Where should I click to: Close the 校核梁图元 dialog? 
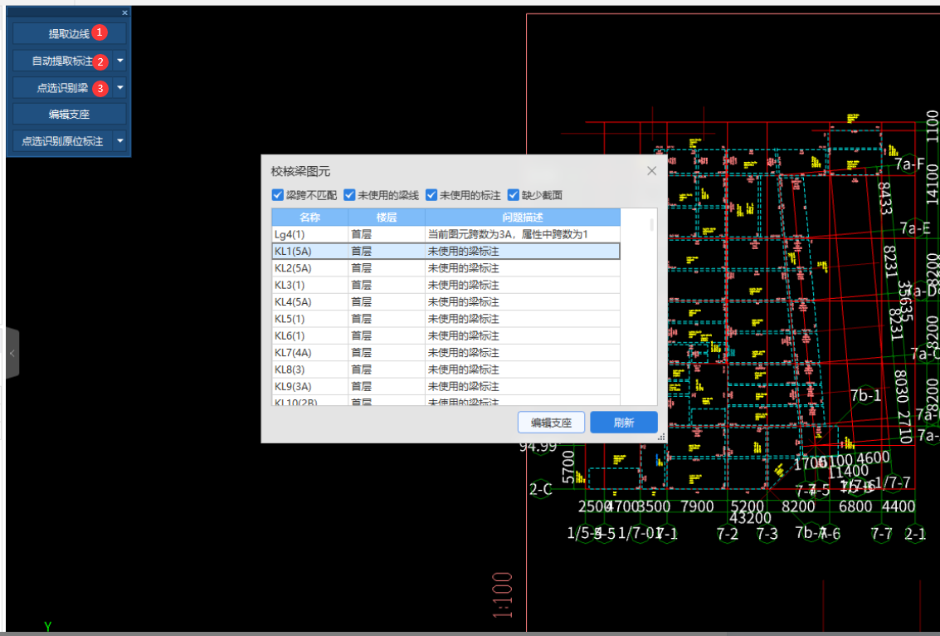point(651,171)
